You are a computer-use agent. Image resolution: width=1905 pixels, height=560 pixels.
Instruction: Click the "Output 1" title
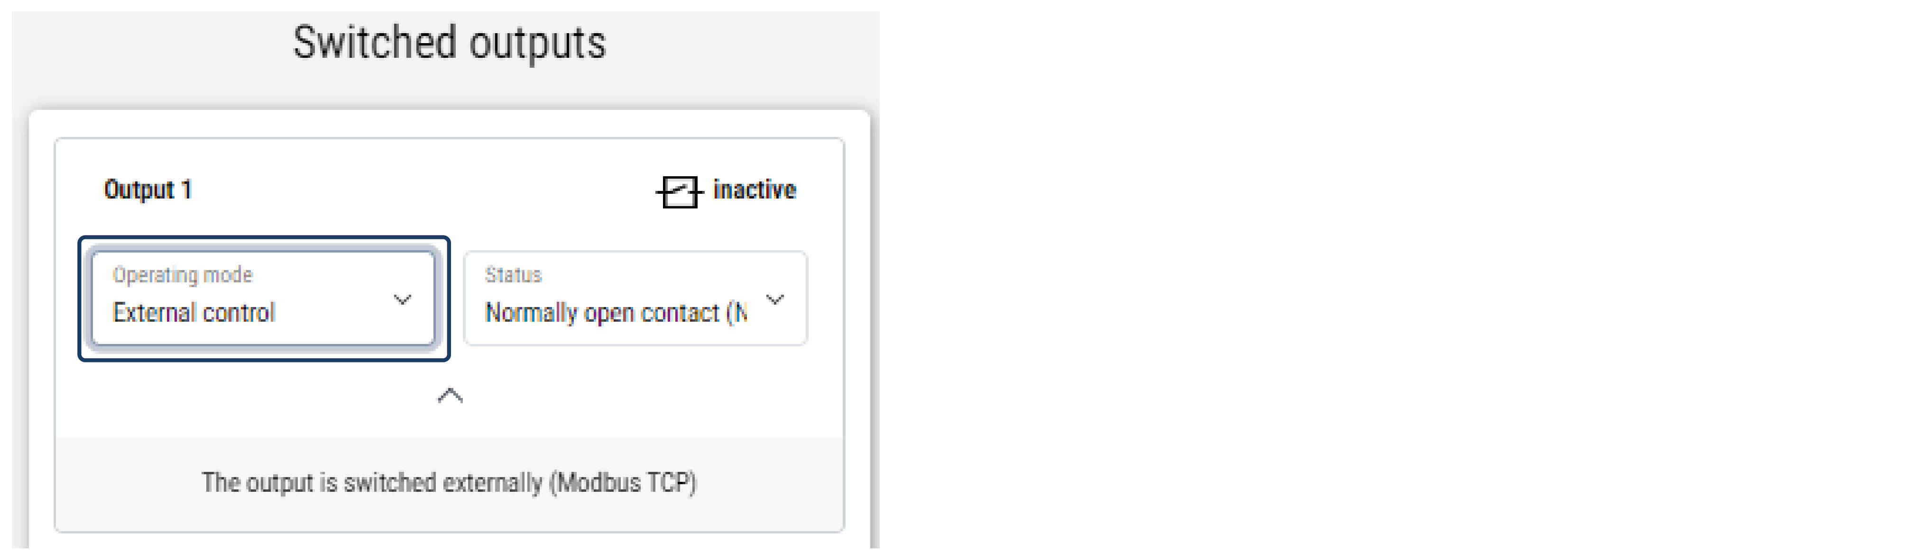[148, 190]
